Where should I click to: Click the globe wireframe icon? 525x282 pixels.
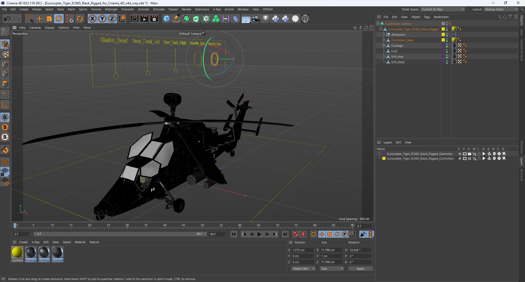[305, 19]
